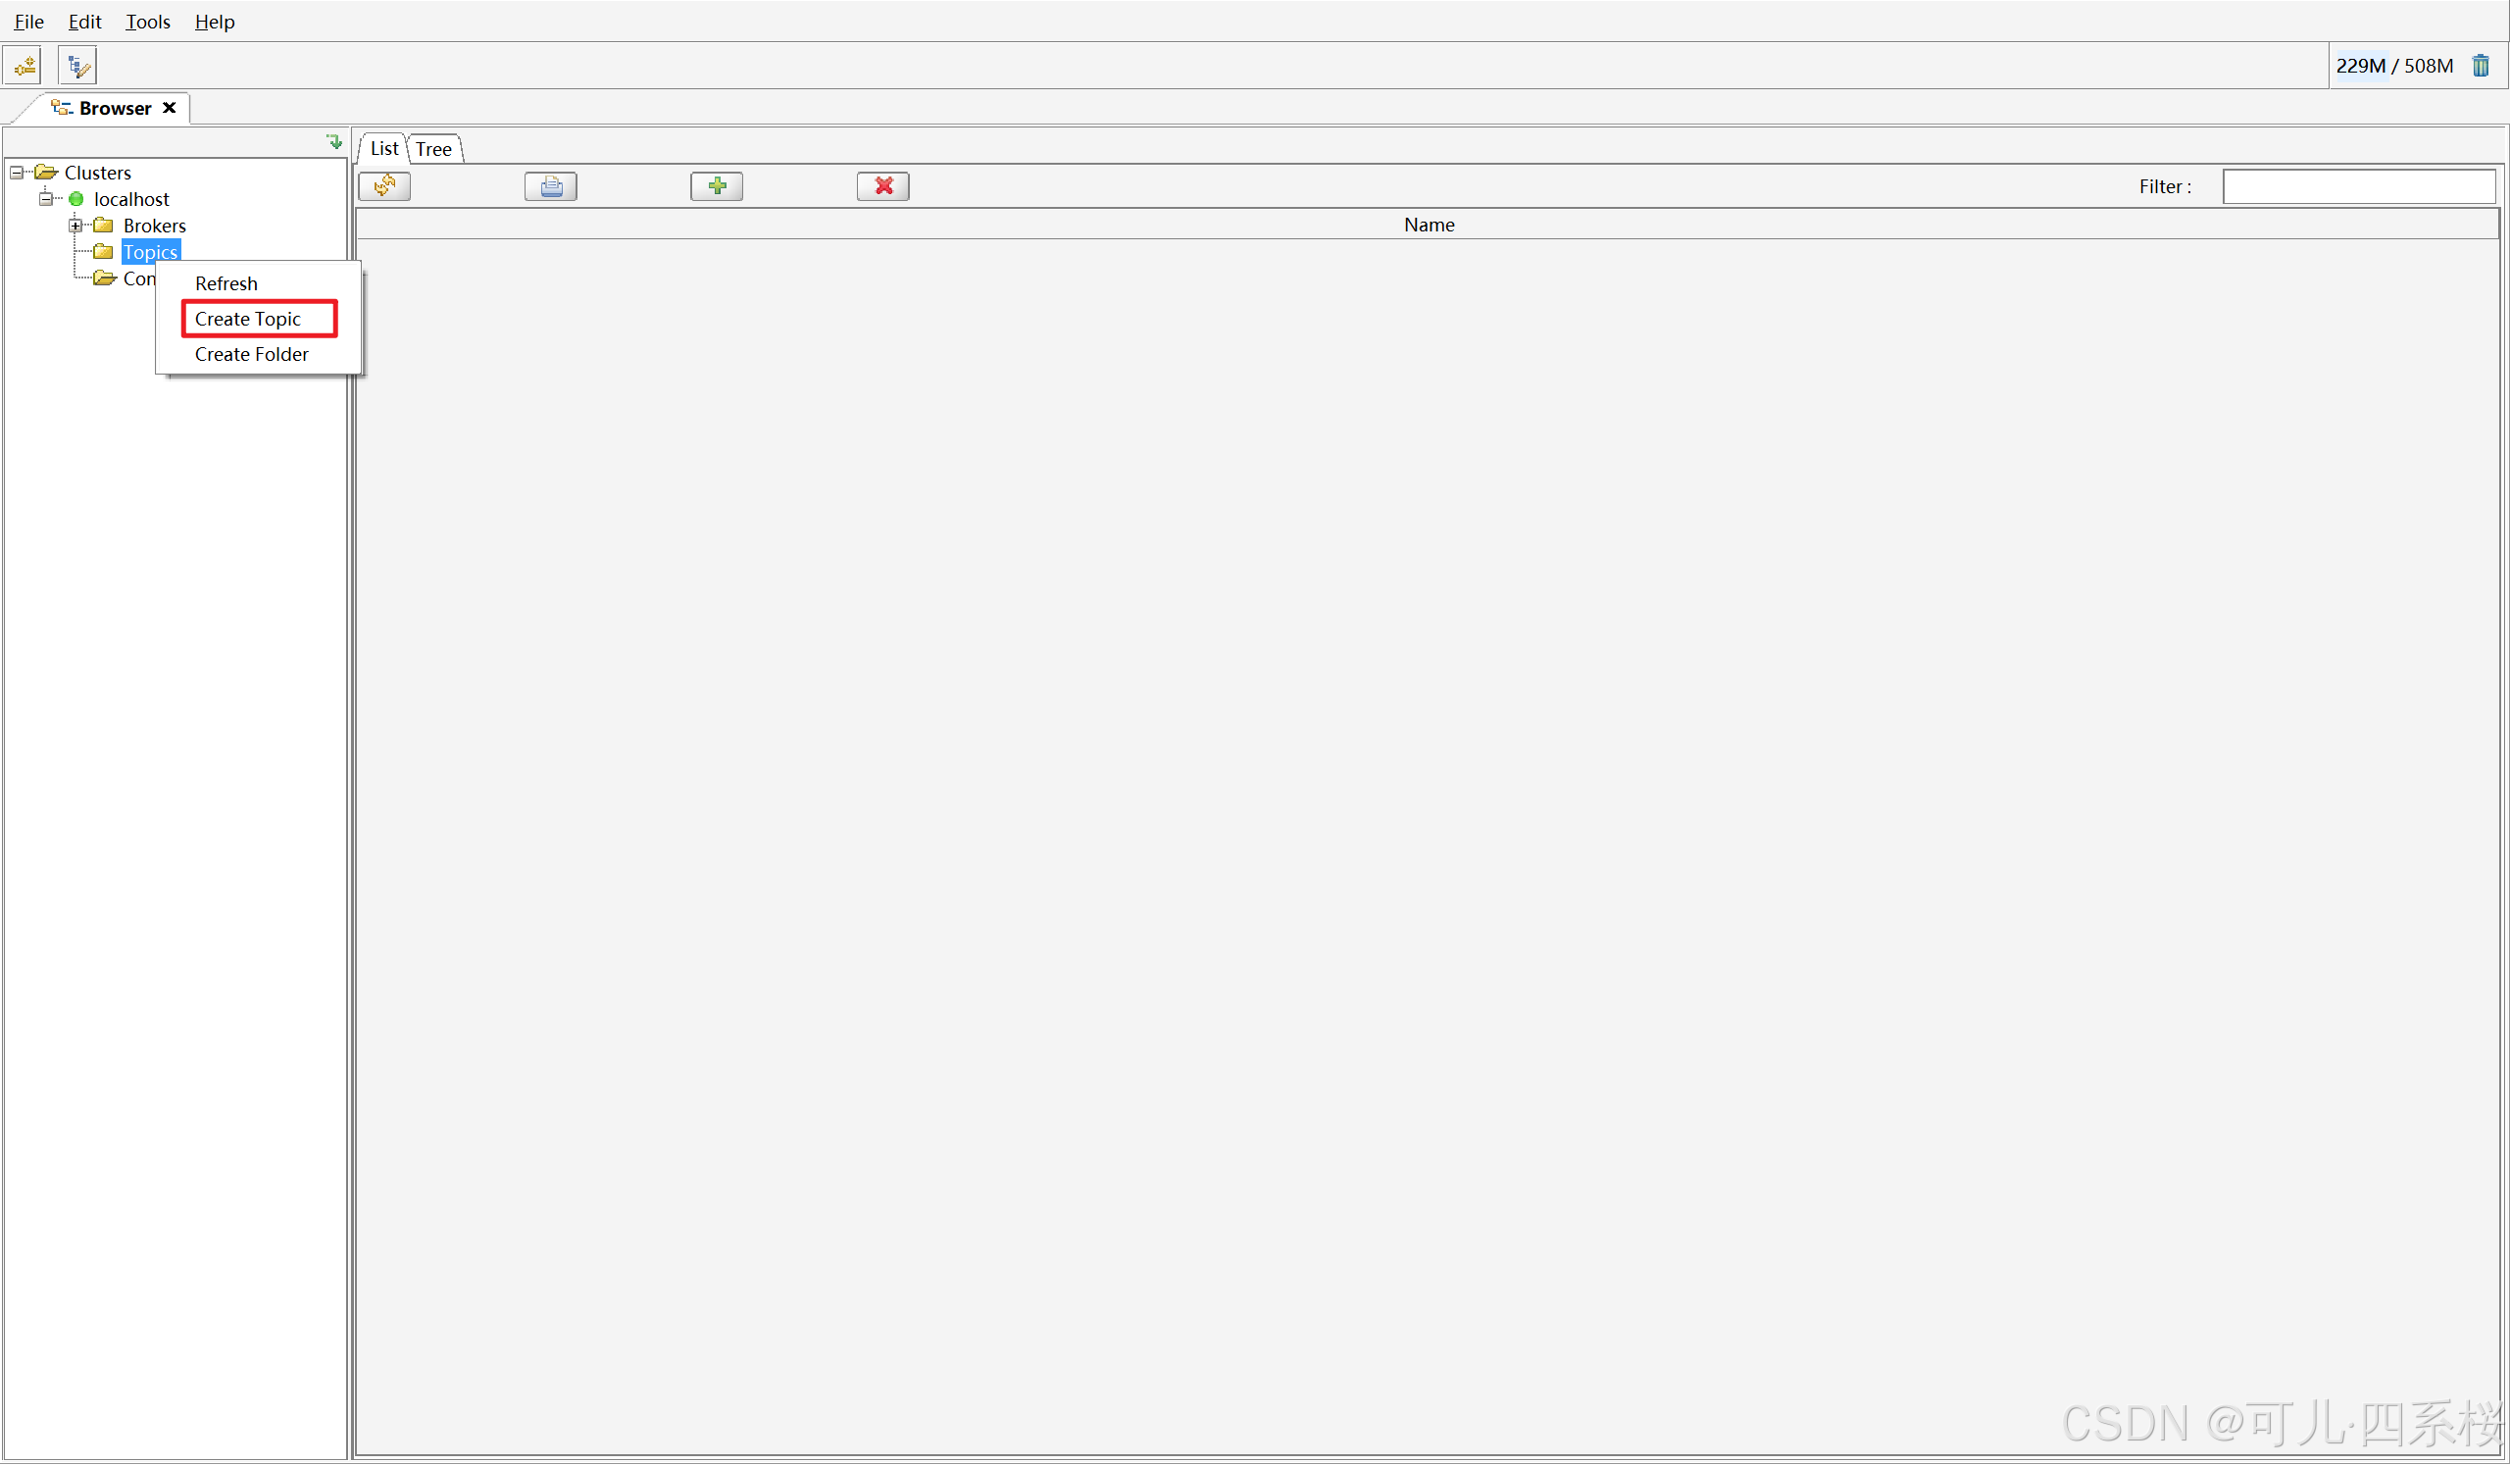2510x1465 pixels.
Task: Close the Browser tab
Action: [x=170, y=108]
